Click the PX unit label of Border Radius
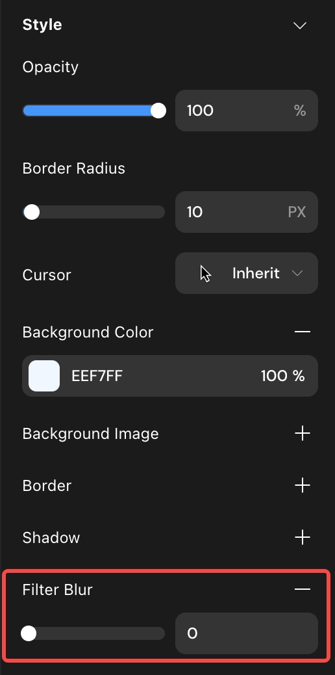Viewport: 335px width, 675px height. [297, 212]
